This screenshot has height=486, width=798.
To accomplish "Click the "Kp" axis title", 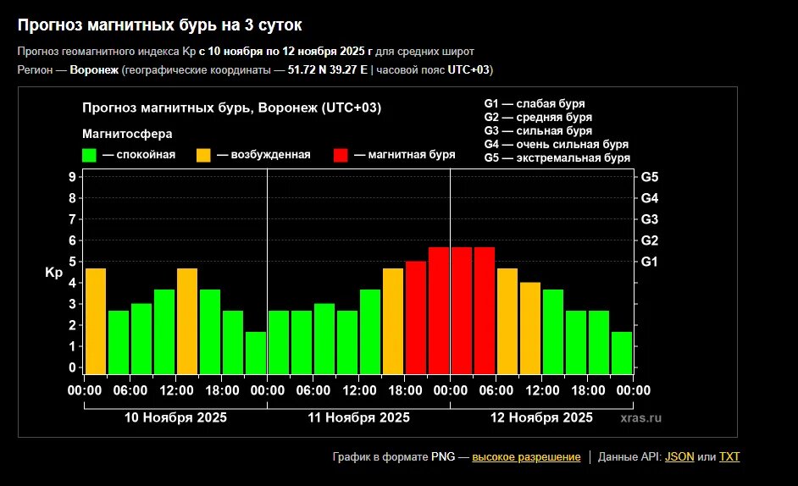I will click(x=54, y=273).
